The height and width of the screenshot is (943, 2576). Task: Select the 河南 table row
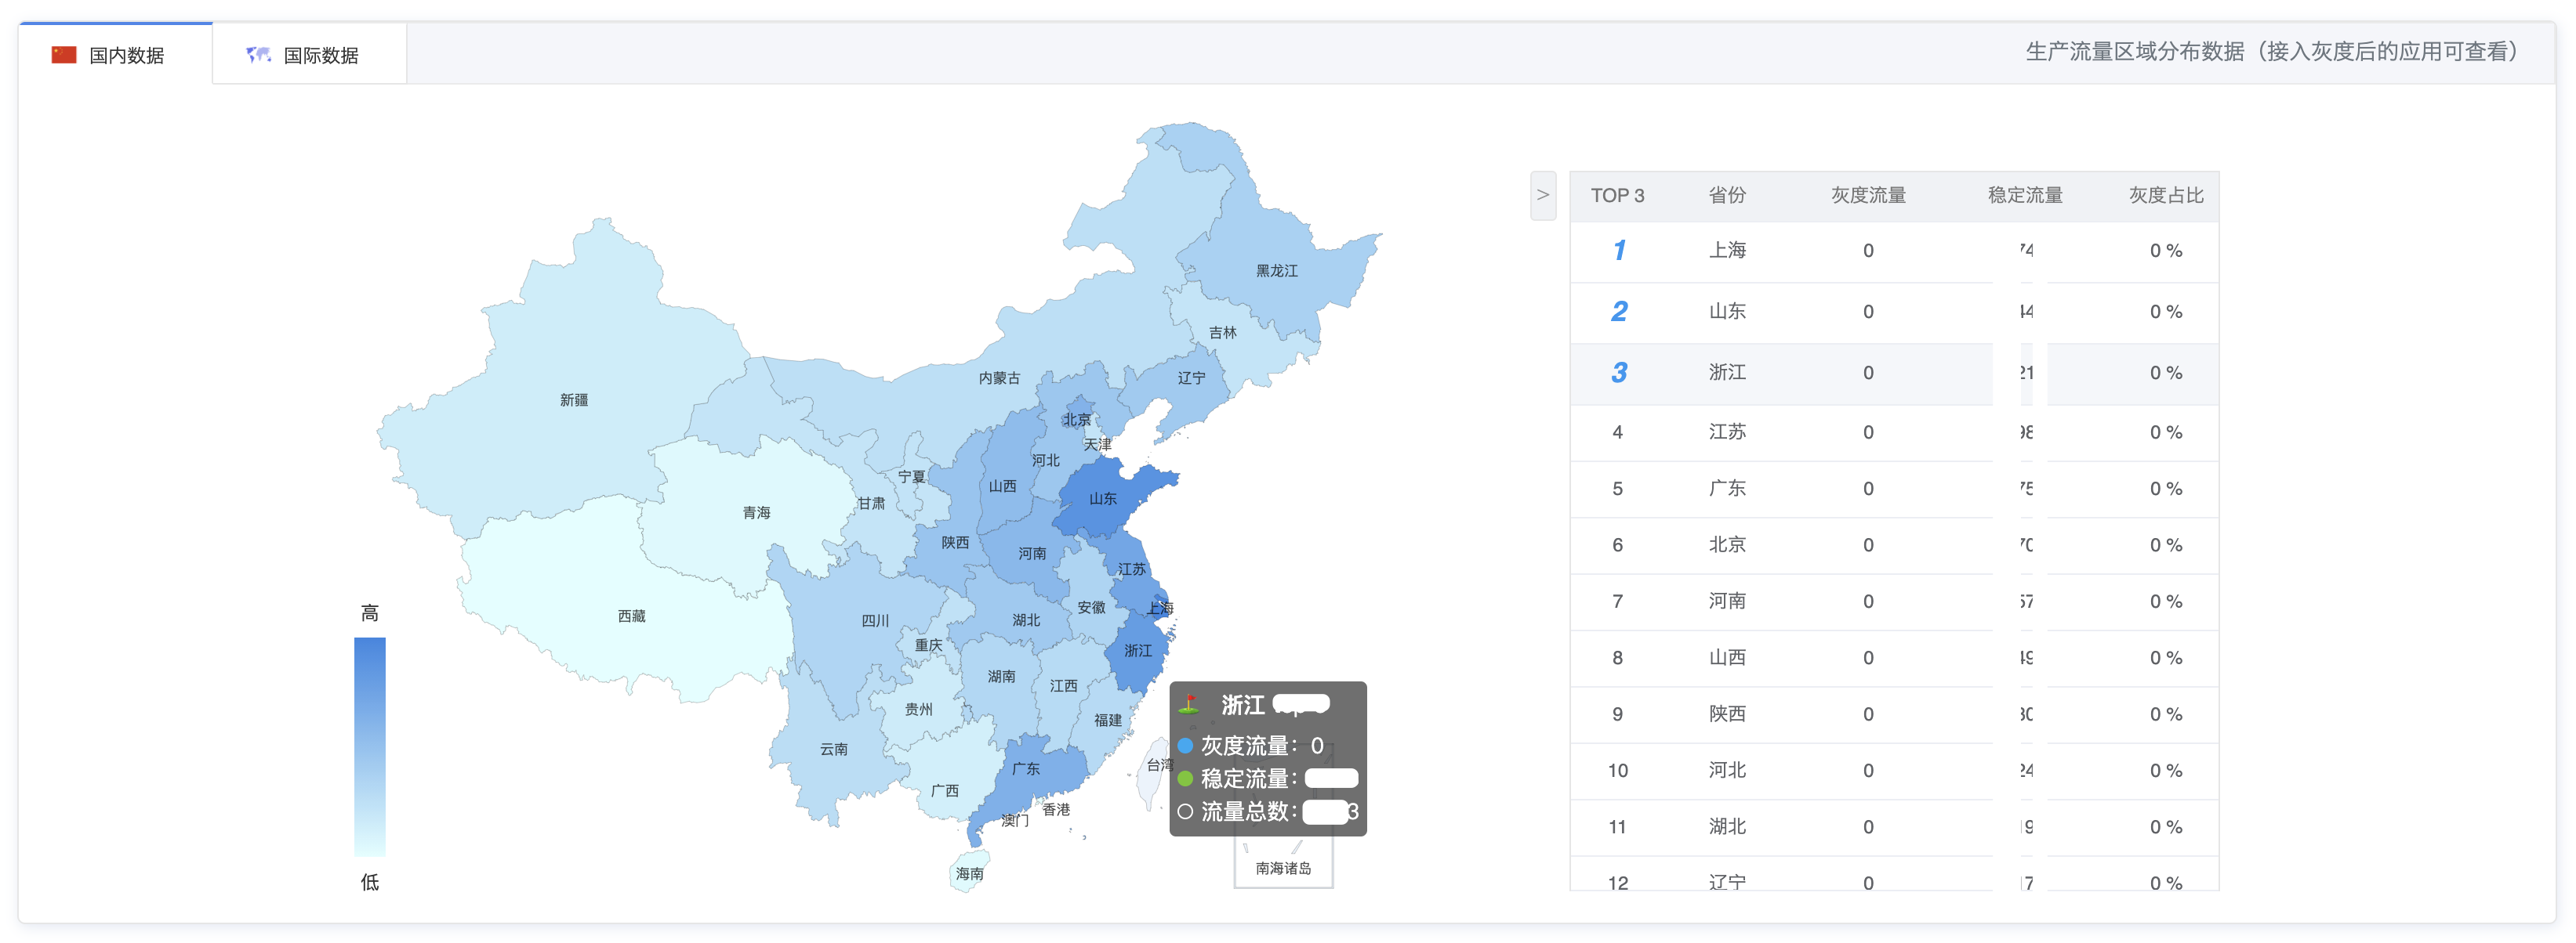[1894, 602]
